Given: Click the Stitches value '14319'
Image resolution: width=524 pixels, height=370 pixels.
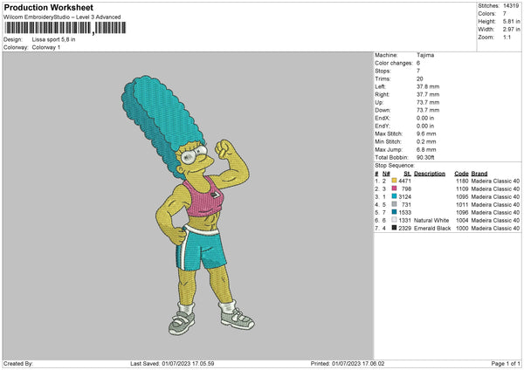Looking at the screenshot, I should (x=511, y=6).
